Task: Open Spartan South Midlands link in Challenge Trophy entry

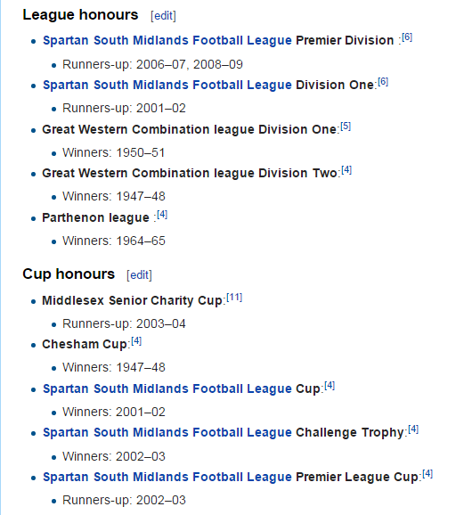Action: 167,432
